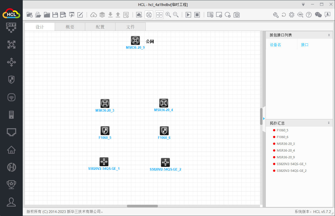Select router MSR36-20_4 on canvas
Image resolution: width=335 pixels, height=216 pixels.
point(164,103)
